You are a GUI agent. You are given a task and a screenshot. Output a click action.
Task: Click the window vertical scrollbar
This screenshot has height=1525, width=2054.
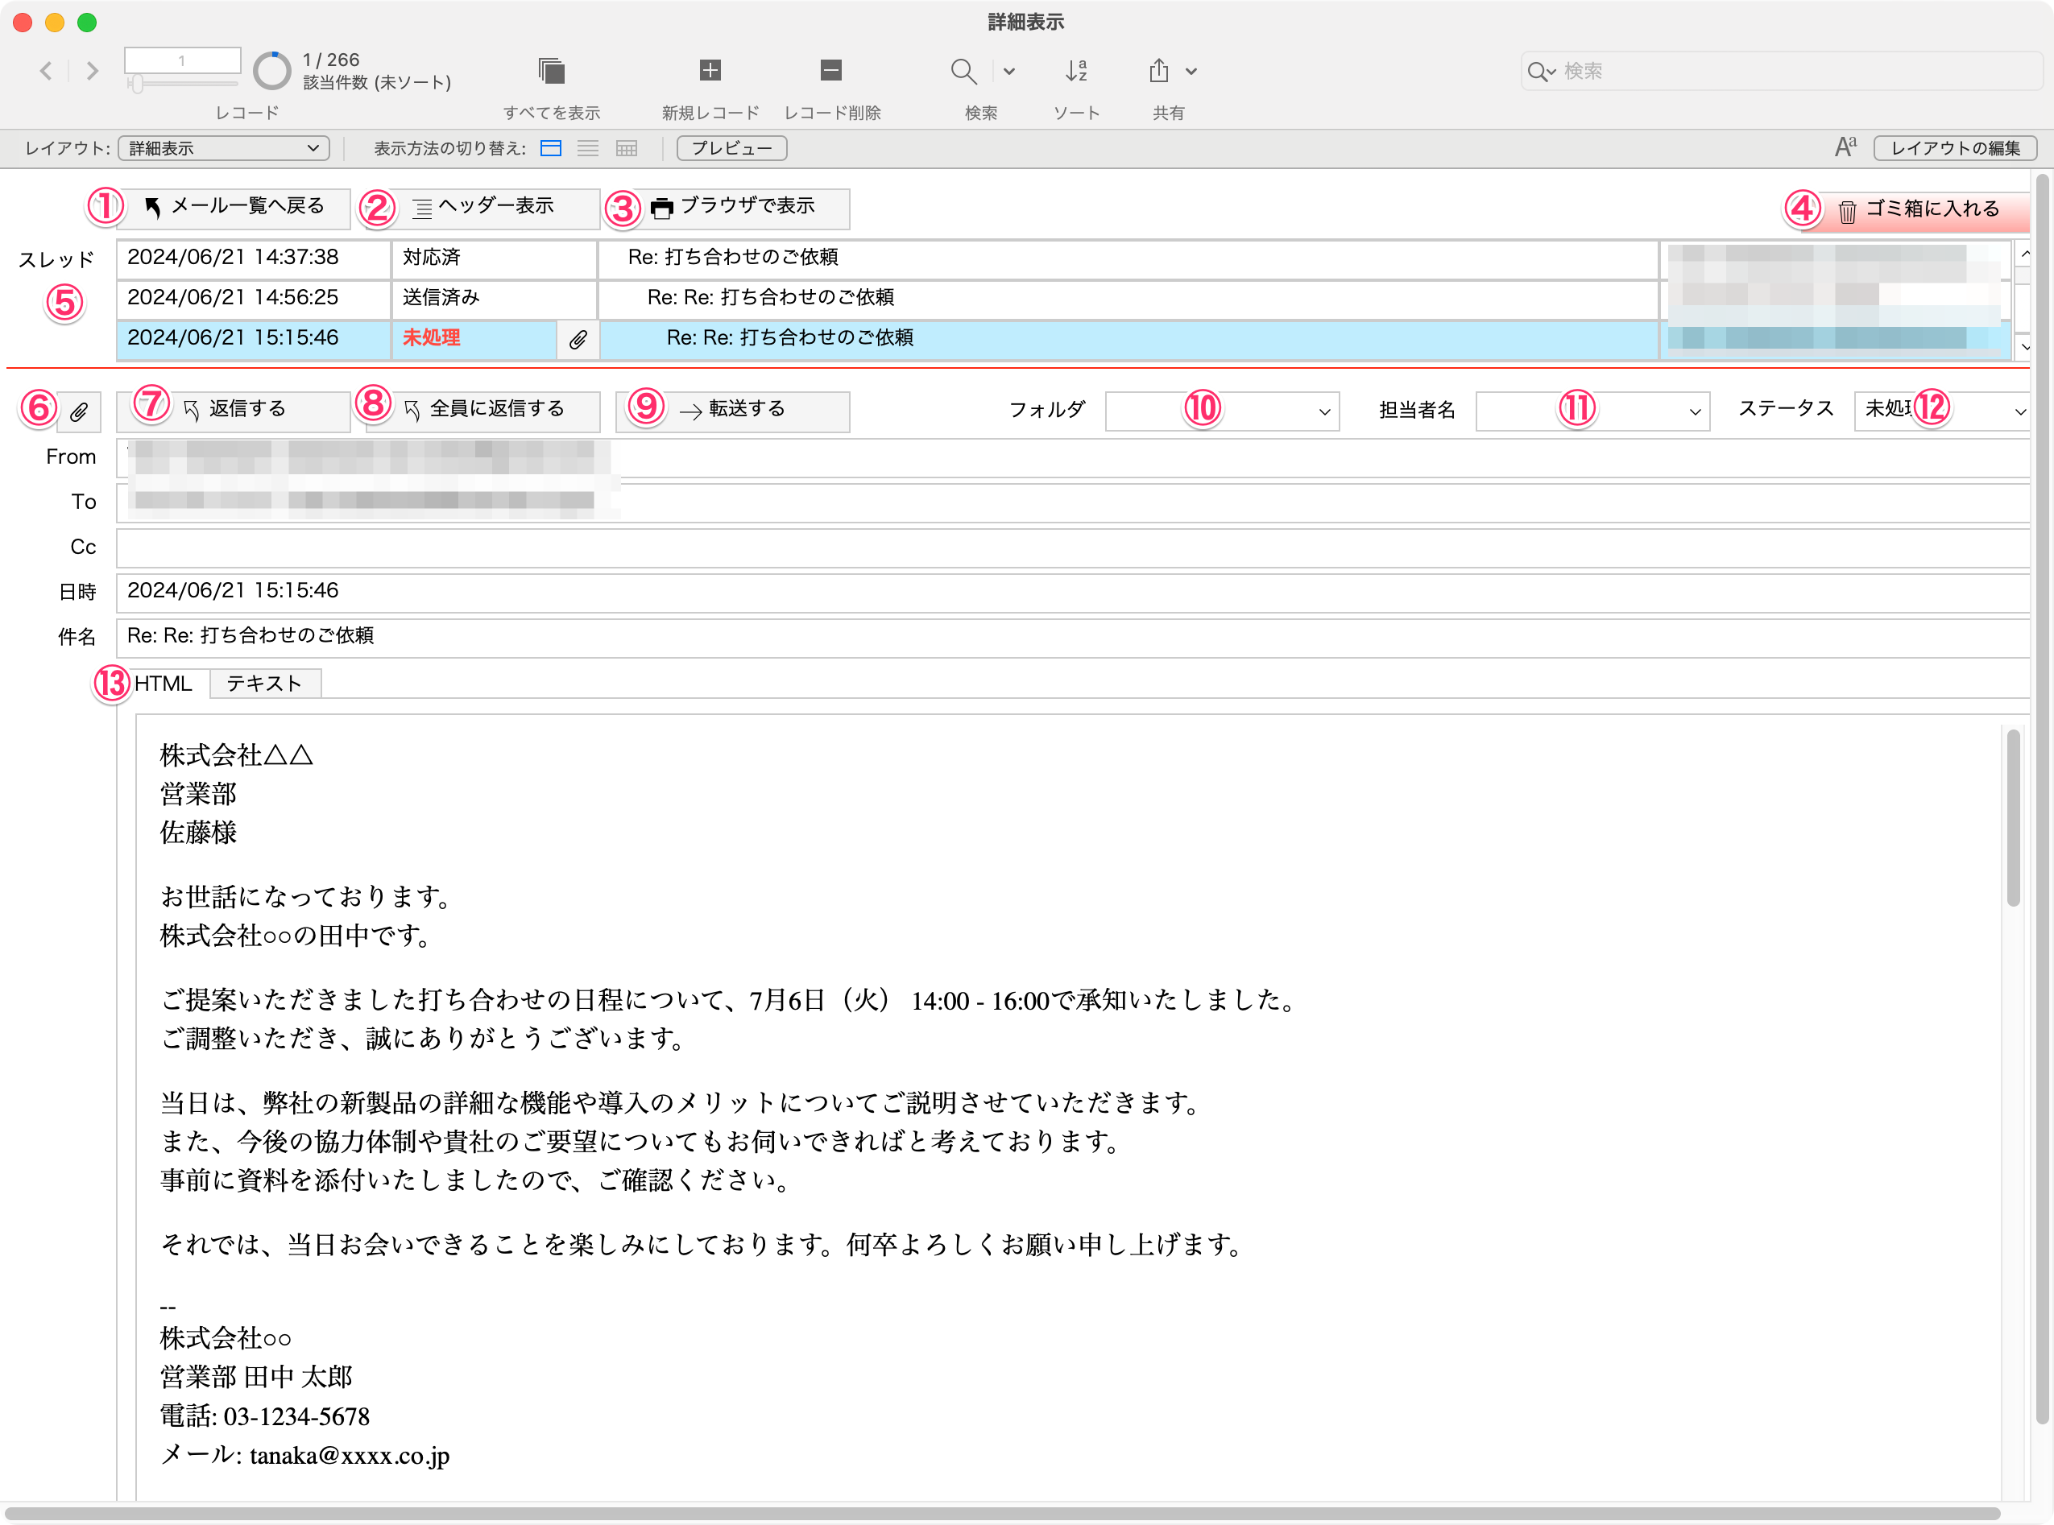(2042, 799)
